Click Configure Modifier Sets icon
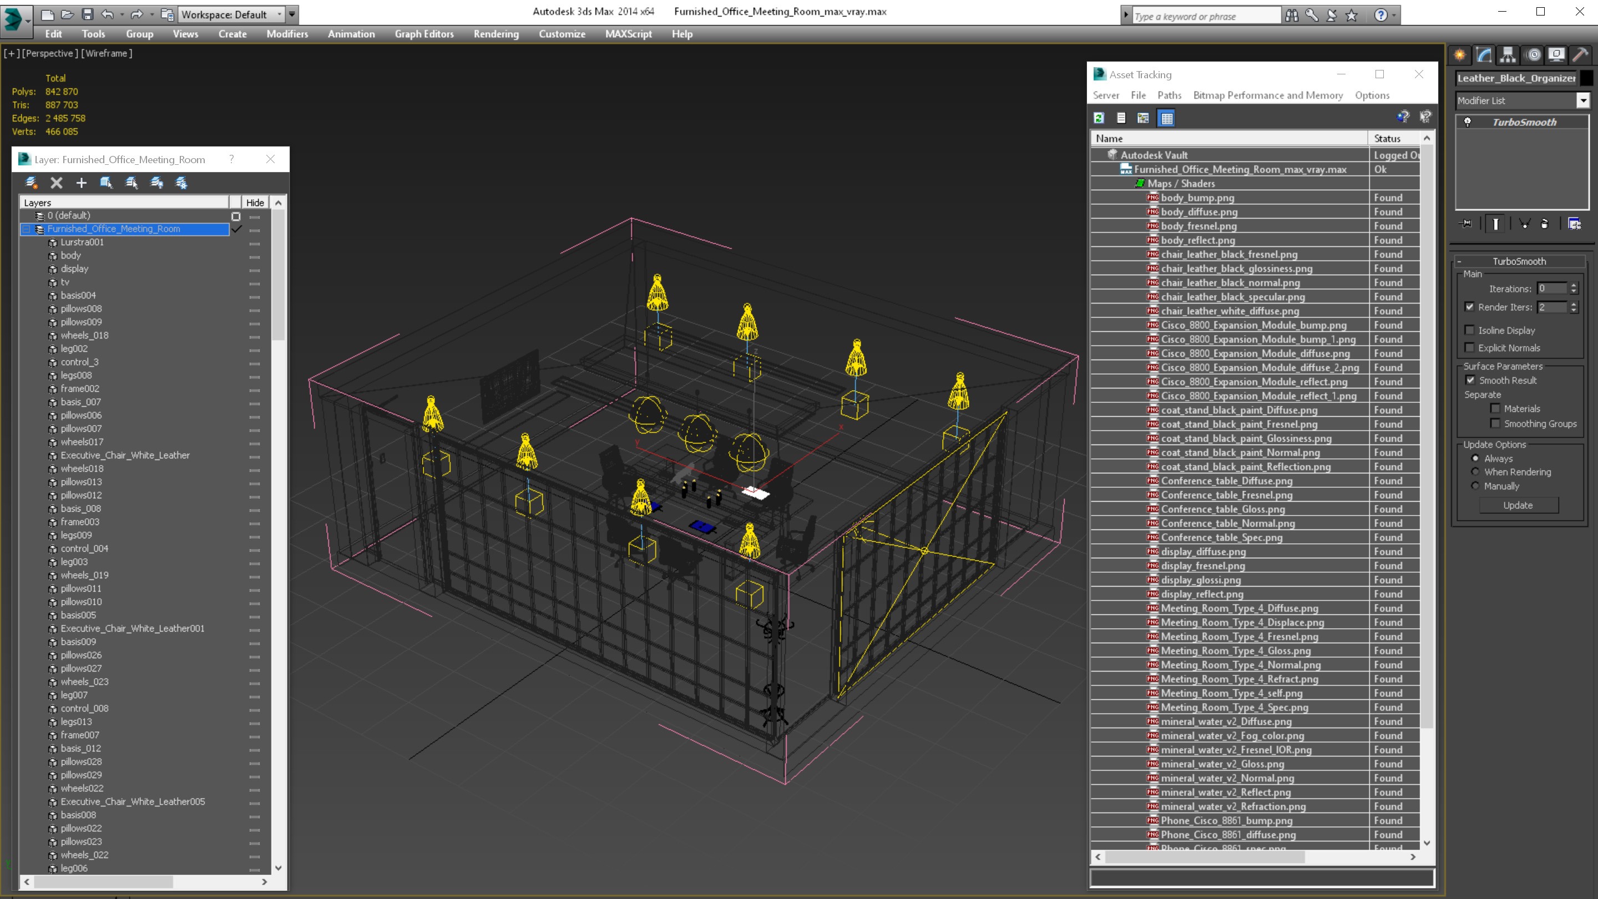1598x899 pixels. tap(1575, 224)
